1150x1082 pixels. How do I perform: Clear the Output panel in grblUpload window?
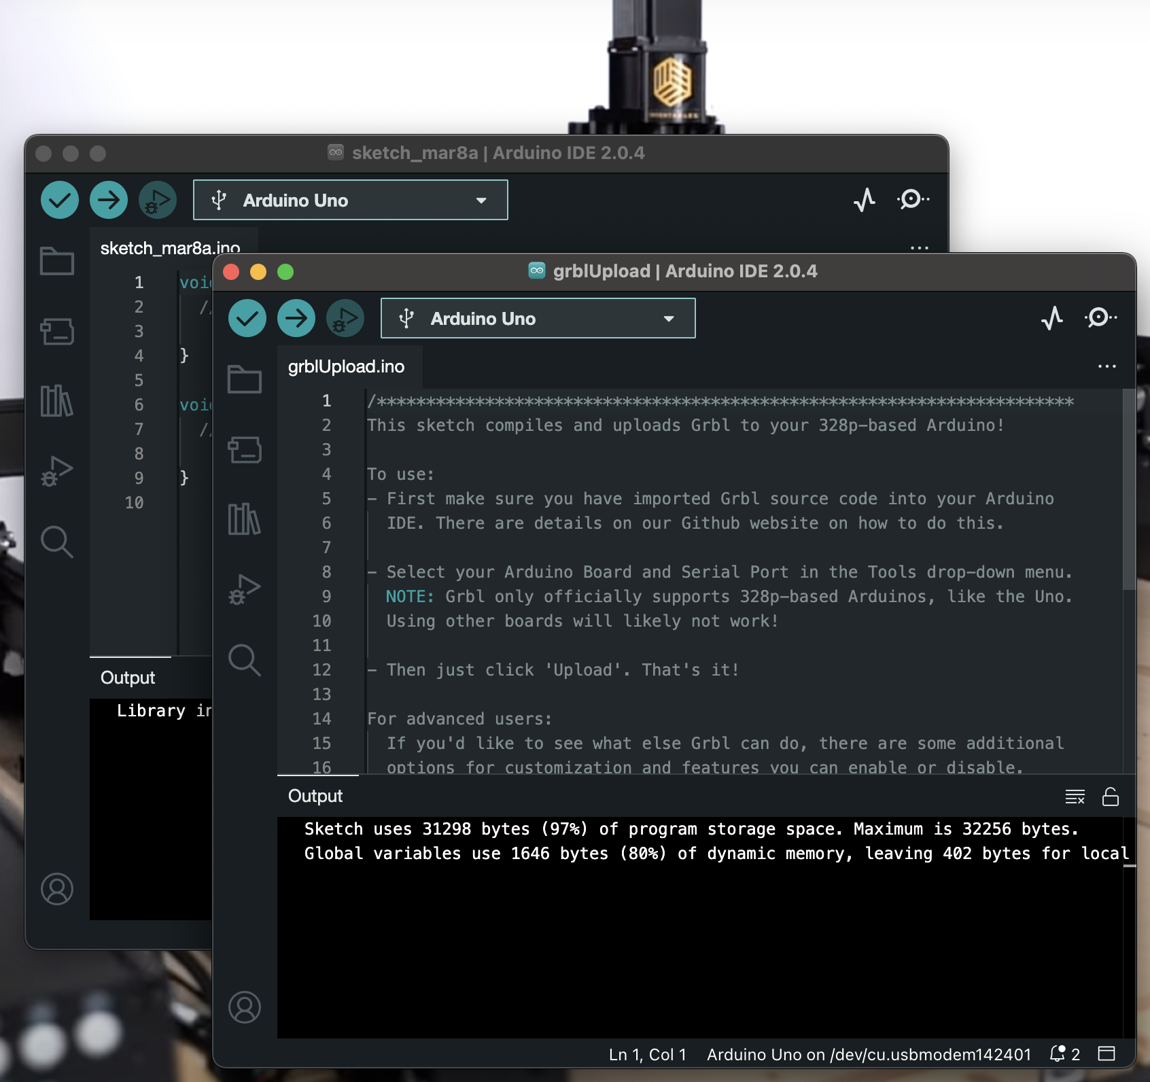coord(1075,797)
